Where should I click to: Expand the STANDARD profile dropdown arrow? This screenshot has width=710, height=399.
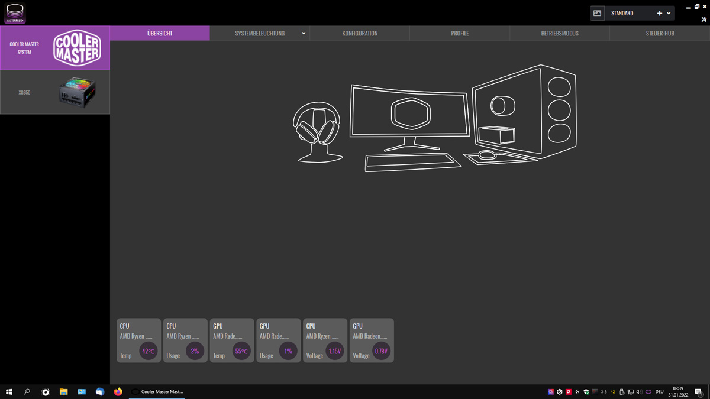click(669, 13)
